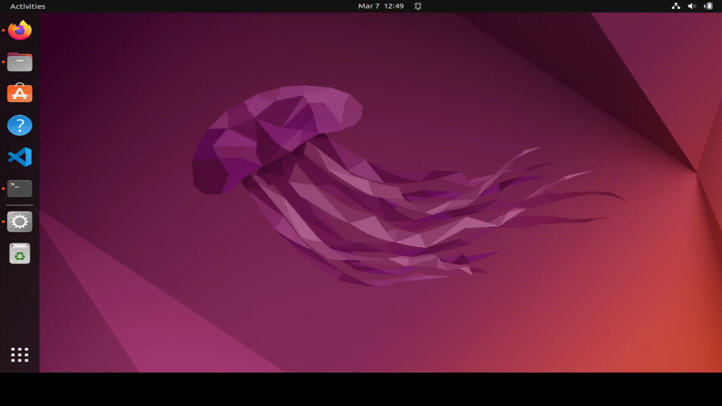
Task: Open battery indicator system menu
Action: coord(708,6)
